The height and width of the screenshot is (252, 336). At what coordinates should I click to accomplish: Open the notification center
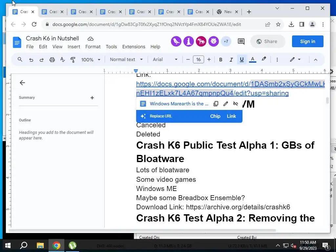coord(326,246)
